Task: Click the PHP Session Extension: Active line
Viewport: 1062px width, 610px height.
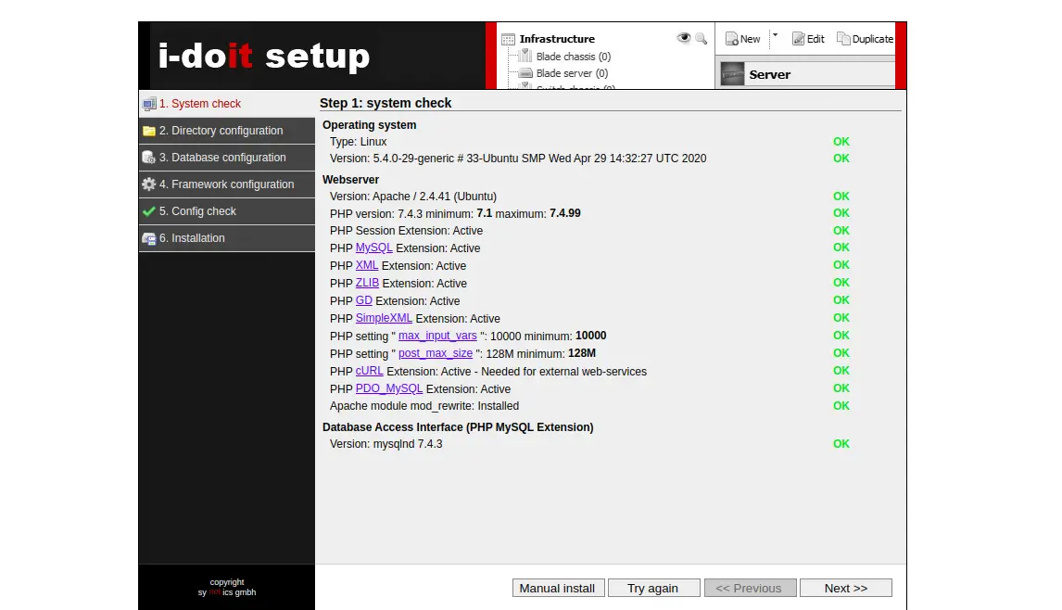Action: 407,231
